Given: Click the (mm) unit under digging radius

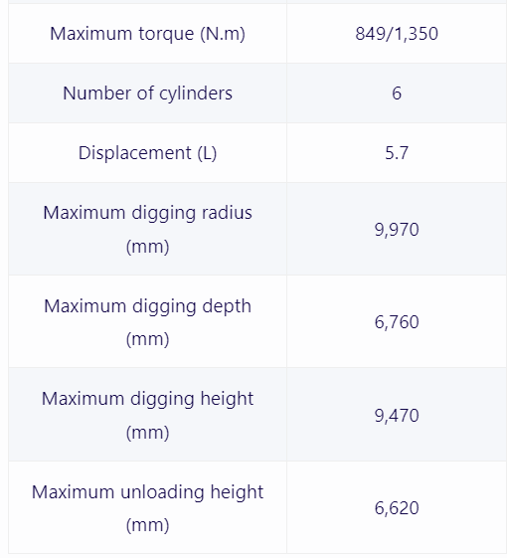Looking at the screenshot, I should click(147, 247).
